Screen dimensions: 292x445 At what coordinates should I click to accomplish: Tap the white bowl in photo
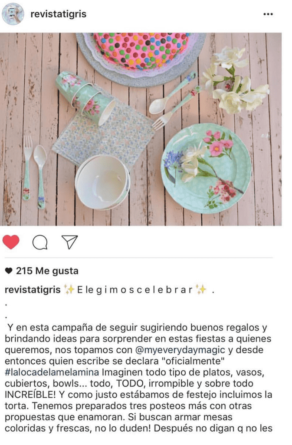(103, 182)
